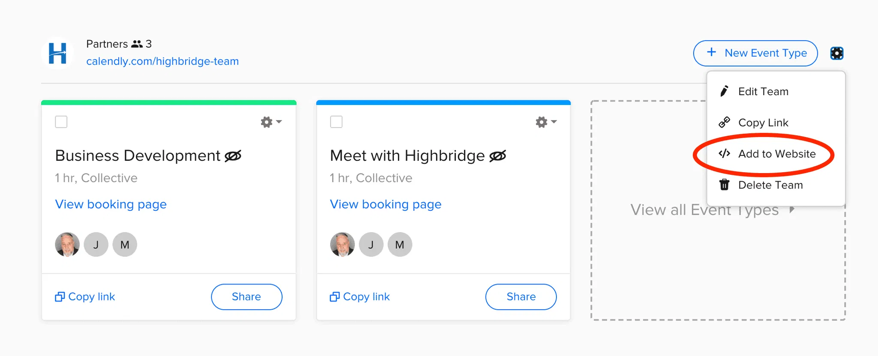The image size is (878, 356).
Task: Click the trash icon for Delete Team
Action: click(x=725, y=185)
